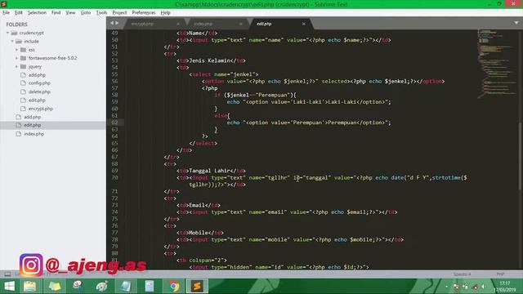
Task: Click the Sublime Text taskbar icon
Action: click(197, 286)
